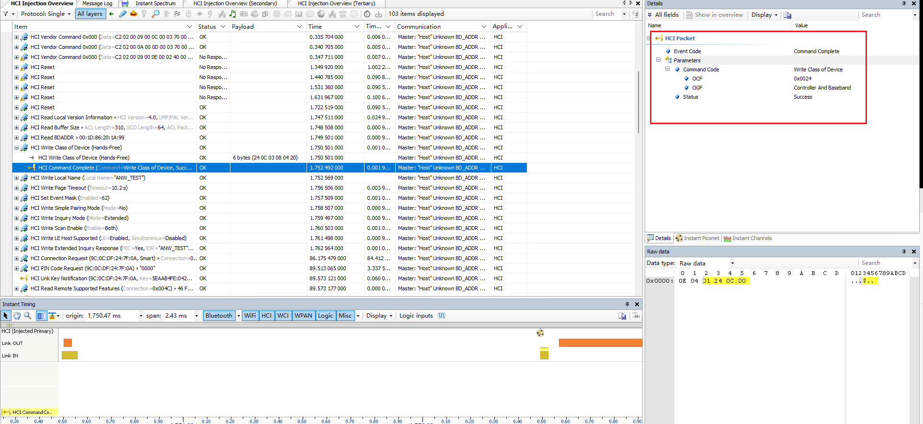This screenshot has height=424, width=923.
Task: Switch to the Instant Channels tab
Action: (748, 238)
